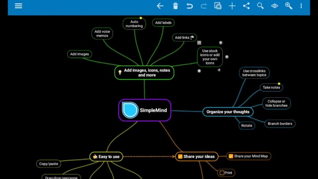Screen dimensions: 318x179
Task: Click the collapse triangle handle below node
Action: coord(219,70)
